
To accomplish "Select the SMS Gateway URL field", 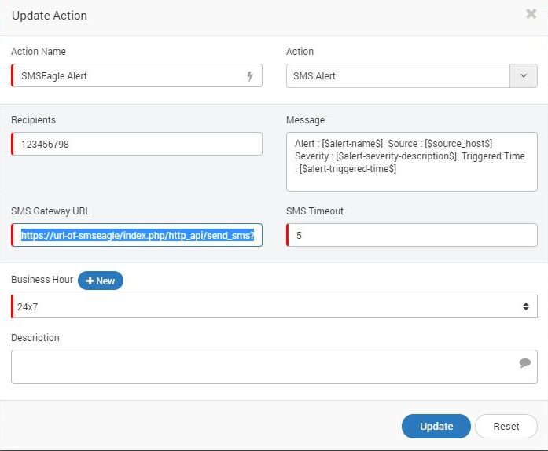I will (138, 235).
